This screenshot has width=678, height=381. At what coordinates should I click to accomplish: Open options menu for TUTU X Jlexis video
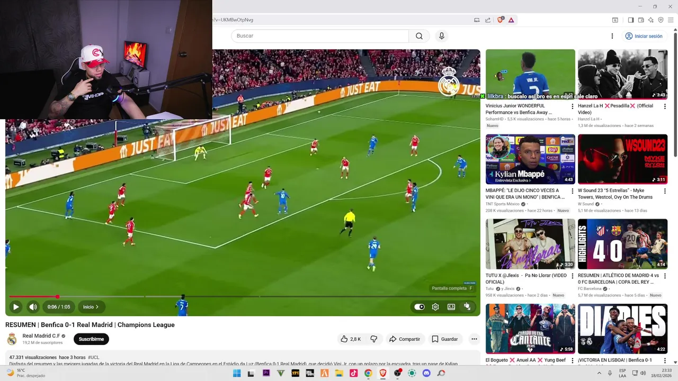pos(572,276)
